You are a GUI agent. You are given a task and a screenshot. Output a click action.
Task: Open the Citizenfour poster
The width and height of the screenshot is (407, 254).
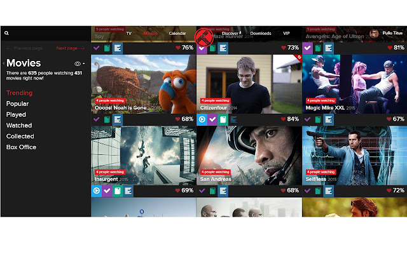249,84
